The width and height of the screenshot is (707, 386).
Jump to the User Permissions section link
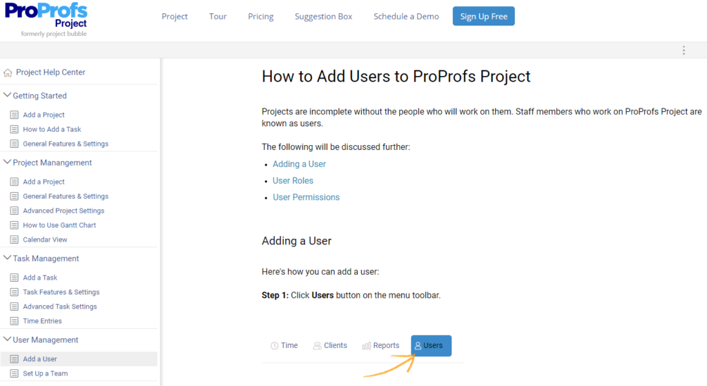tap(306, 197)
